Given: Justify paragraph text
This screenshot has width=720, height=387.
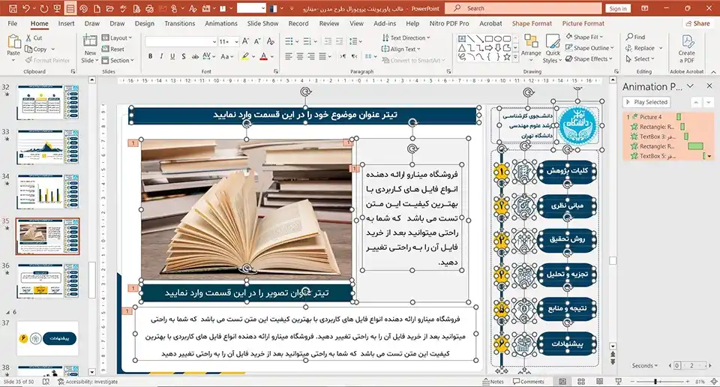Looking at the screenshot, I should [x=322, y=56].
